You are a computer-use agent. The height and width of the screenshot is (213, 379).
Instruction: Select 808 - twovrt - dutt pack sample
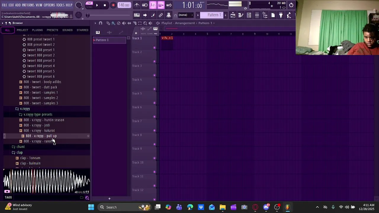tap(40, 87)
